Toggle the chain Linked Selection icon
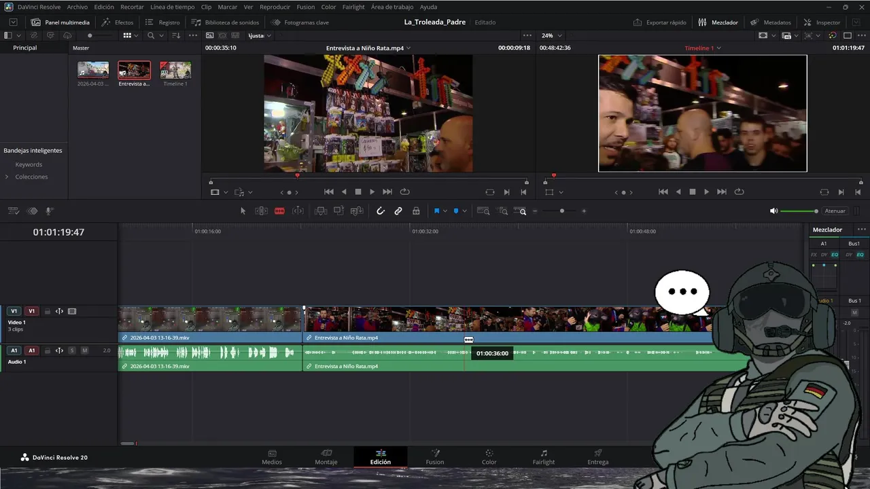The width and height of the screenshot is (870, 489). [398, 211]
